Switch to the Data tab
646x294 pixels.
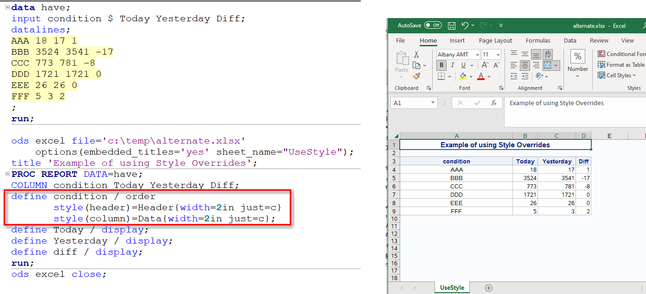tap(570, 41)
